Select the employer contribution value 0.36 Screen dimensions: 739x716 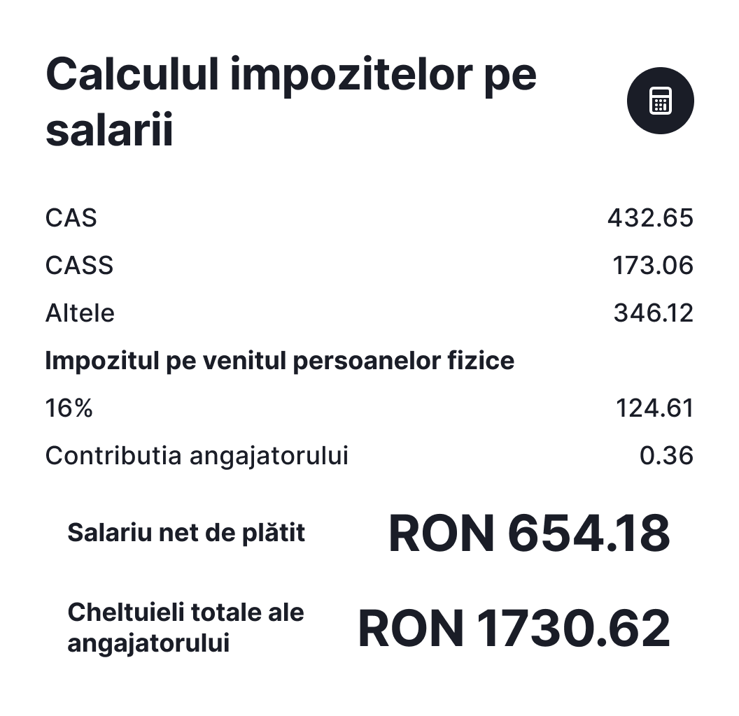point(666,456)
